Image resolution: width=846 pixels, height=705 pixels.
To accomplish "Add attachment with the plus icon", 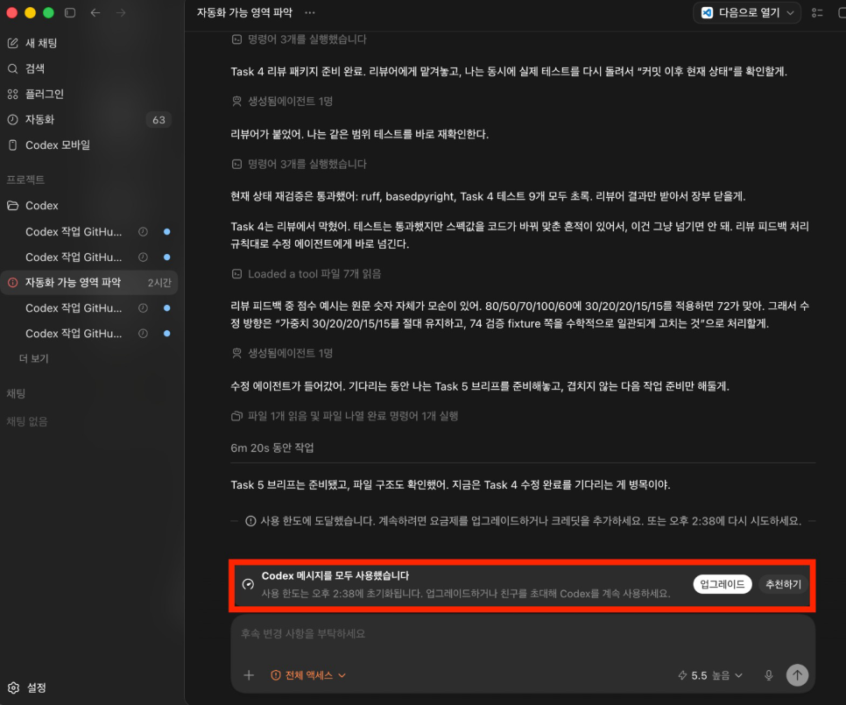I will 249,675.
